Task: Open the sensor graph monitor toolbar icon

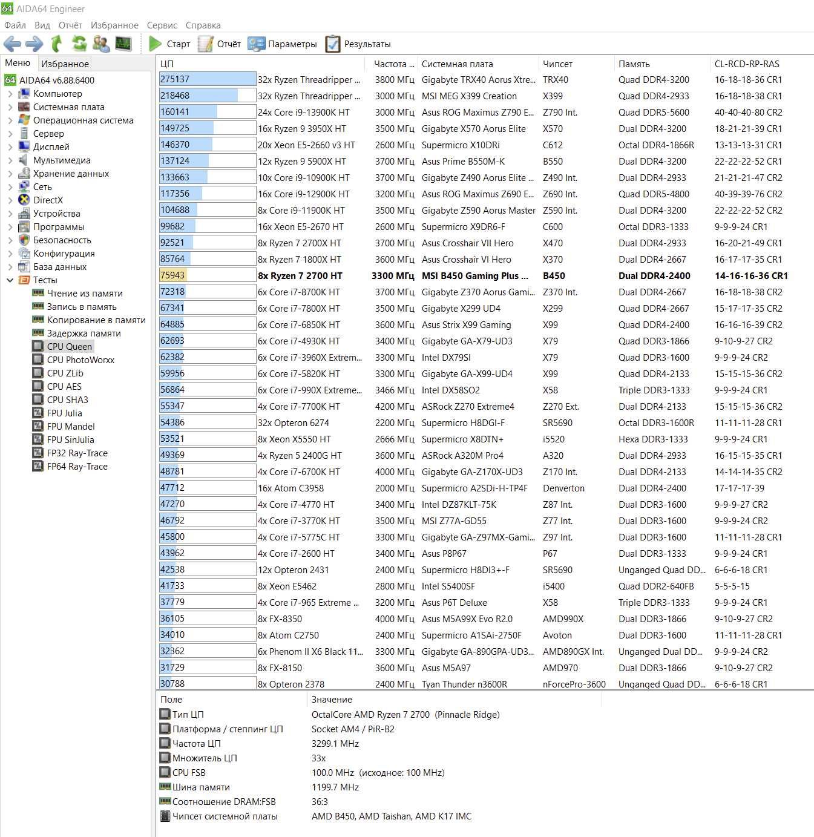Action: (x=123, y=44)
